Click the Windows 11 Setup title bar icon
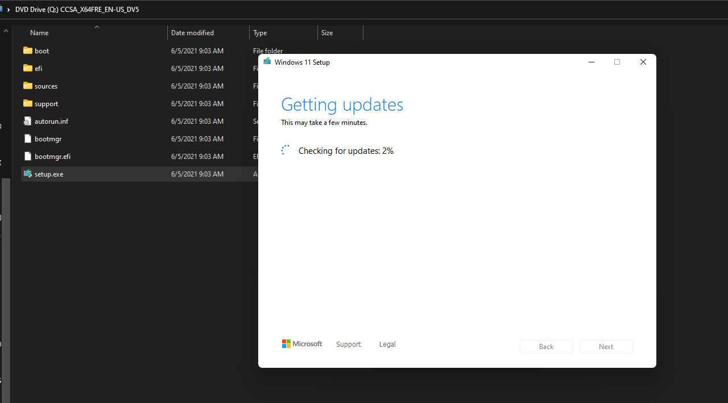Screen dimensions: 728x403 pos(267,62)
